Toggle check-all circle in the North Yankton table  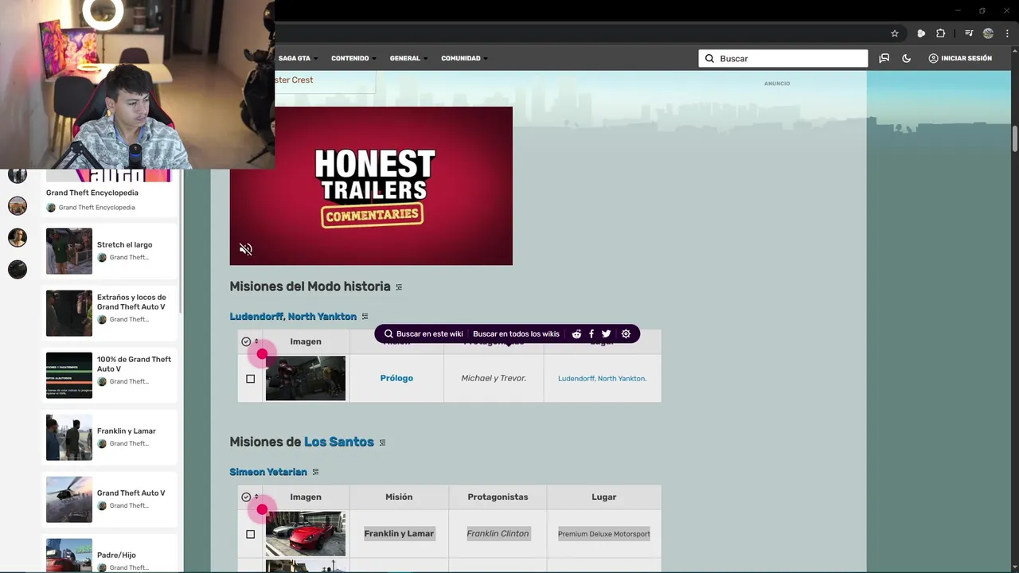point(246,341)
